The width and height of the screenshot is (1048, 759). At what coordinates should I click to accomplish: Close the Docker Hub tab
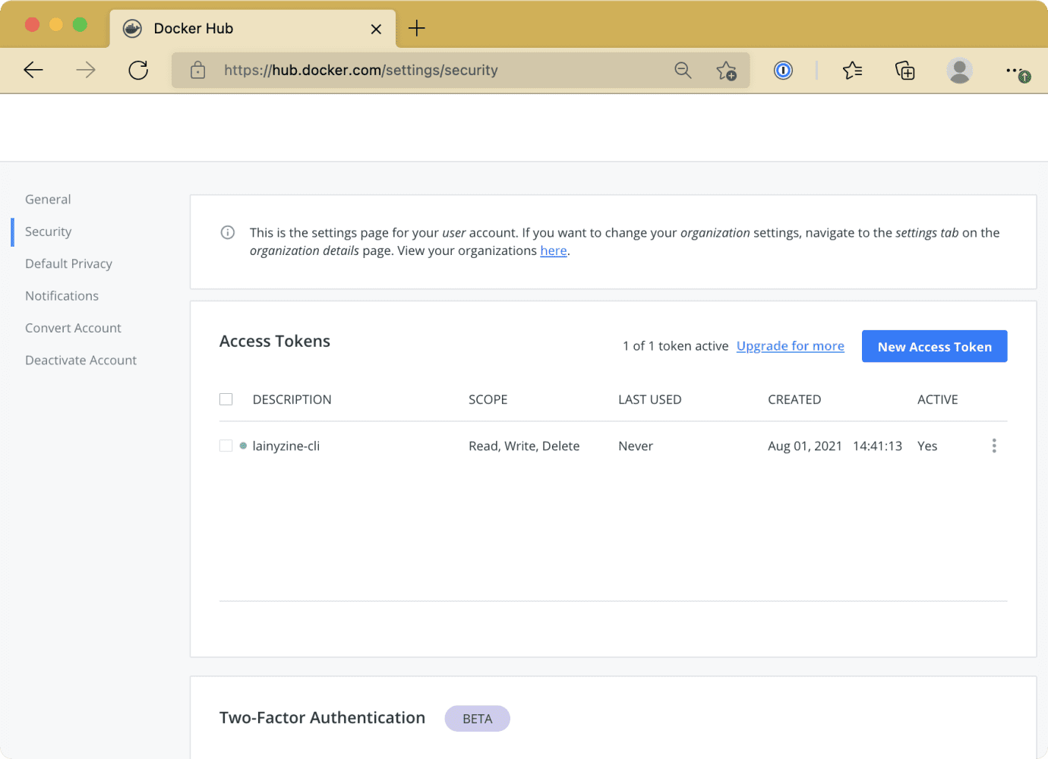point(376,29)
